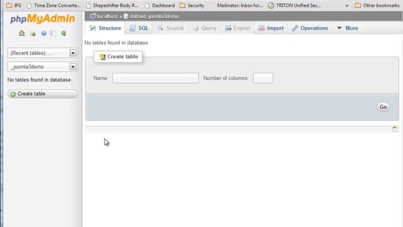
Task: Expand the More tab dropdown
Action: click(347, 28)
